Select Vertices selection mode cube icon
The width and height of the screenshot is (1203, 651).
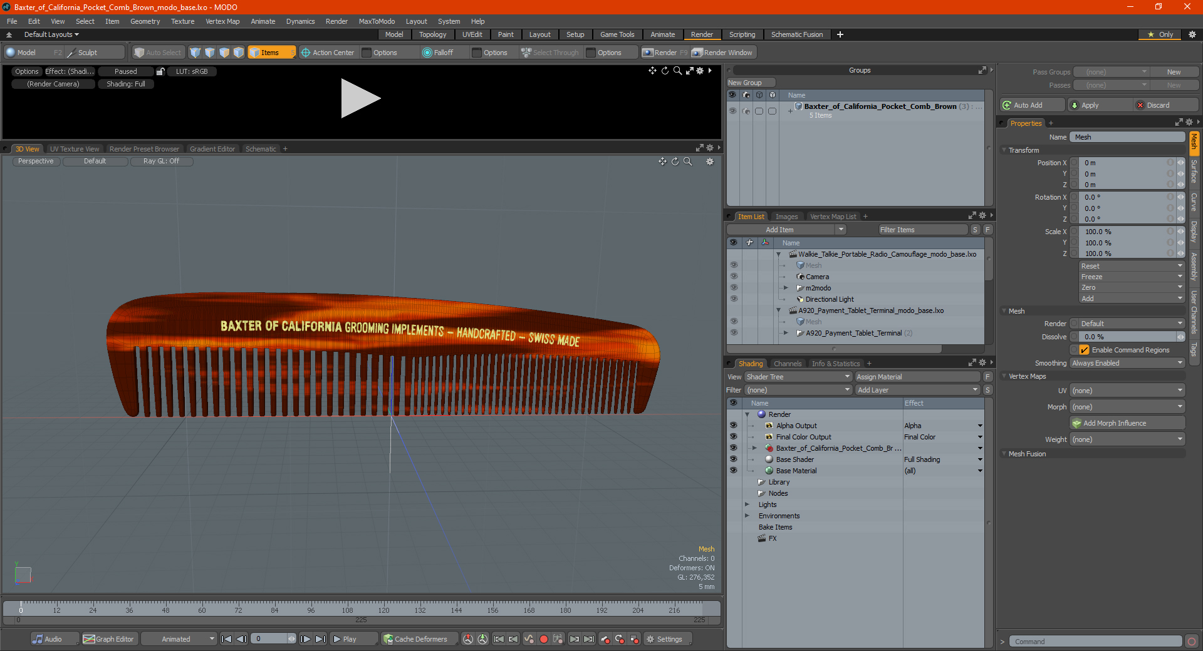coord(195,53)
